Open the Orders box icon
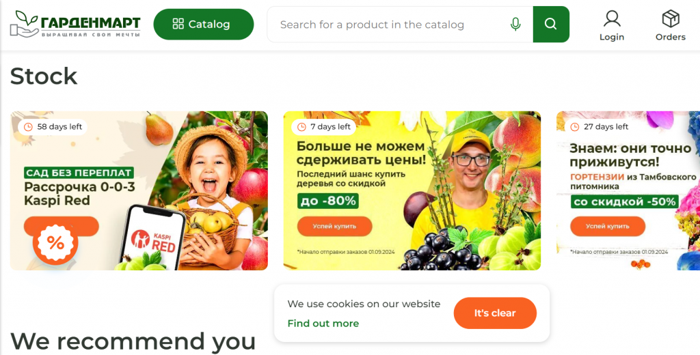 click(670, 19)
